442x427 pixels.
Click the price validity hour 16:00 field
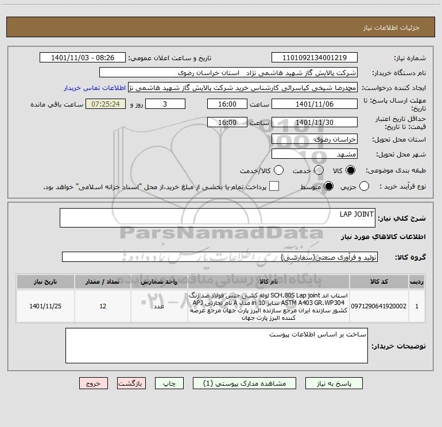coord(227,123)
